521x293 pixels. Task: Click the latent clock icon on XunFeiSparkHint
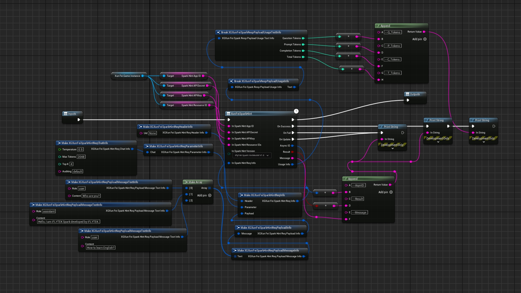296,111
